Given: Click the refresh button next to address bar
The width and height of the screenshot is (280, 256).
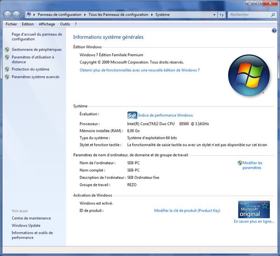Looking at the screenshot, I should [222, 15].
